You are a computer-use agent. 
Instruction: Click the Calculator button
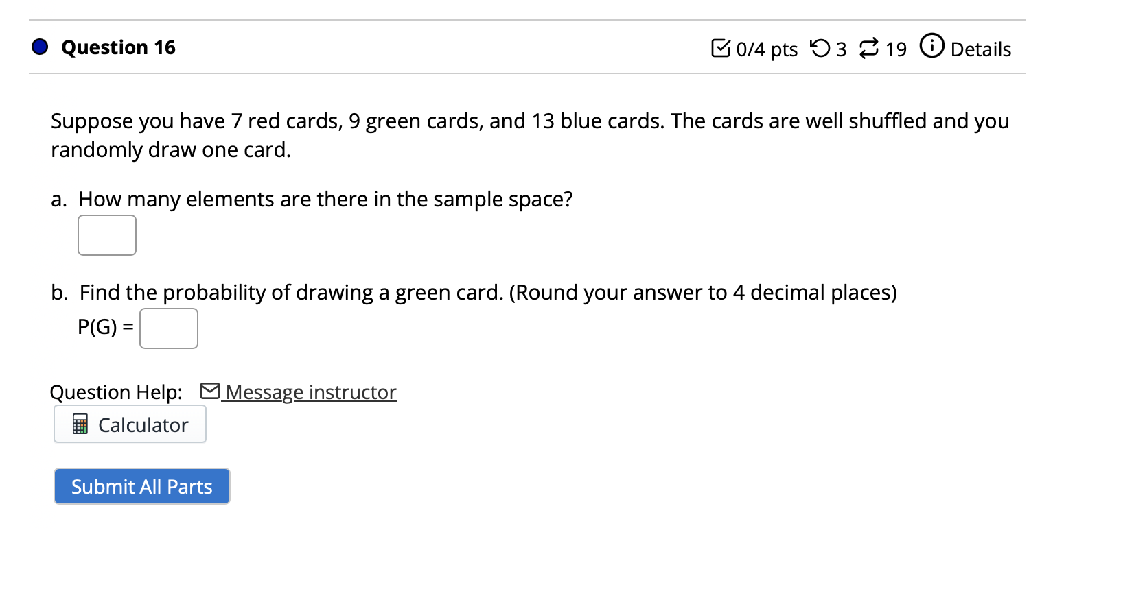tap(130, 424)
